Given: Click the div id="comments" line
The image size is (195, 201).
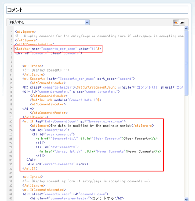Looking at the screenshot, I should click(49, 53).
